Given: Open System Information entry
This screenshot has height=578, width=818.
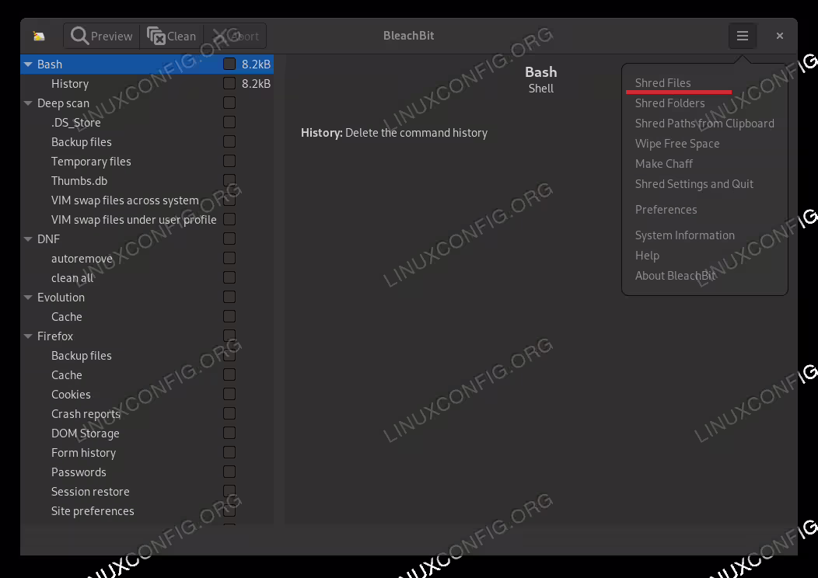Looking at the screenshot, I should tap(684, 235).
